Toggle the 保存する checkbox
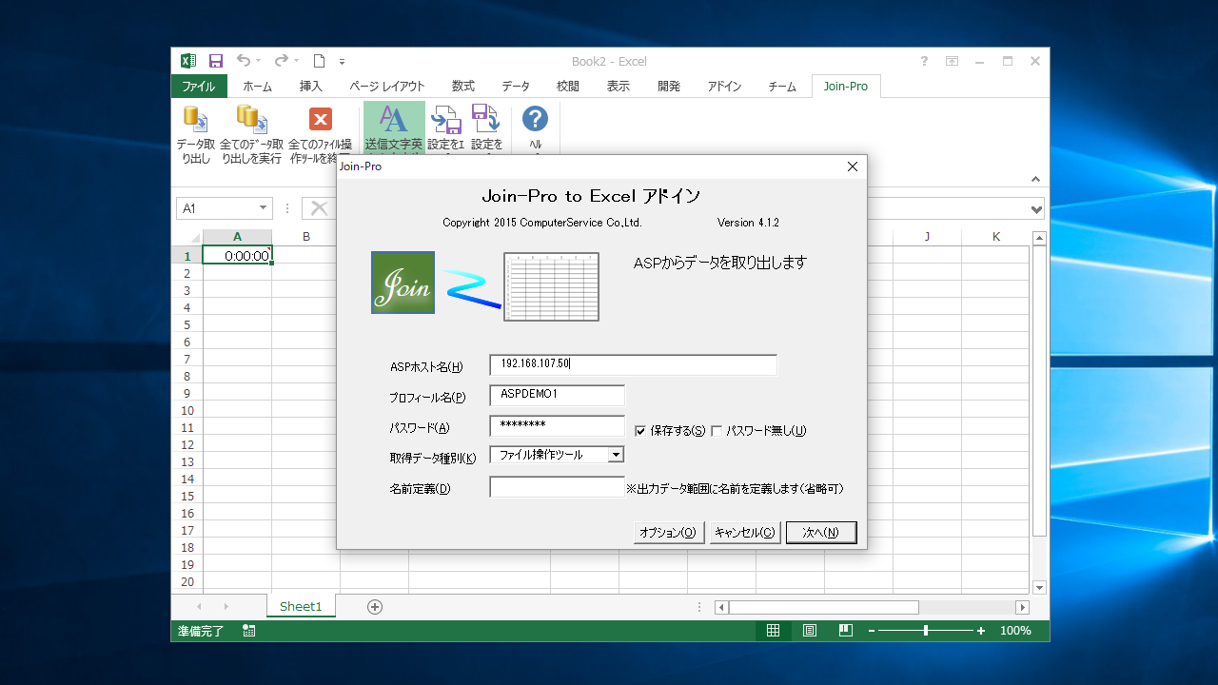 (x=639, y=430)
